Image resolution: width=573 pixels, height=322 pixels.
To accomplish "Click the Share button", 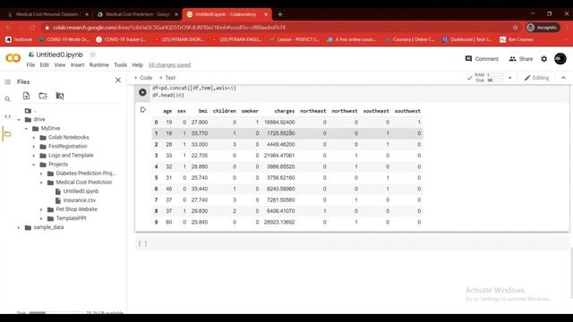I will coord(521,59).
